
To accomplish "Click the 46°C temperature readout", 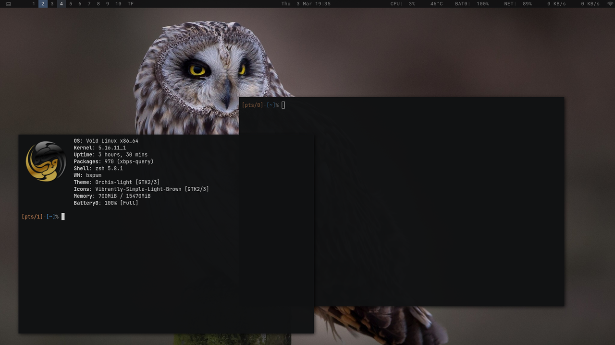I will click(436, 4).
